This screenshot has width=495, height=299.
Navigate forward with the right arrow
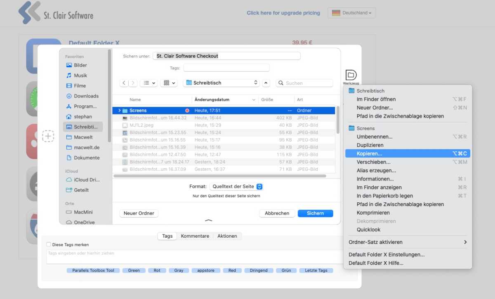pos(133,83)
